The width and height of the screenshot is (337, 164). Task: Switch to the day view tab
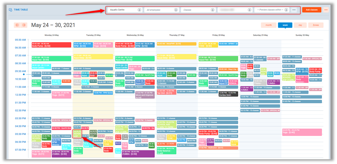(300, 25)
